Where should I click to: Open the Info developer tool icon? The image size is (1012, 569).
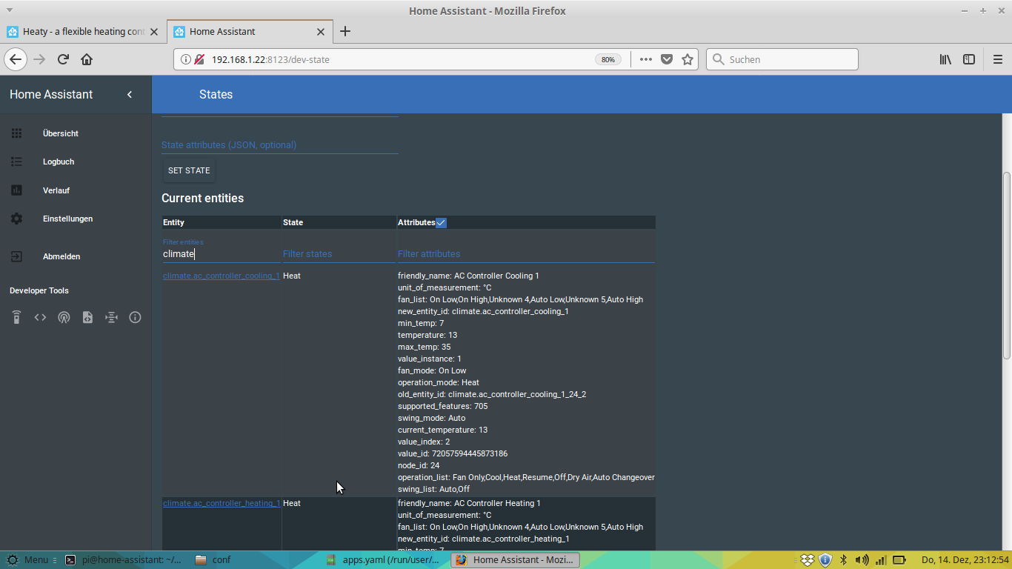click(135, 318)
